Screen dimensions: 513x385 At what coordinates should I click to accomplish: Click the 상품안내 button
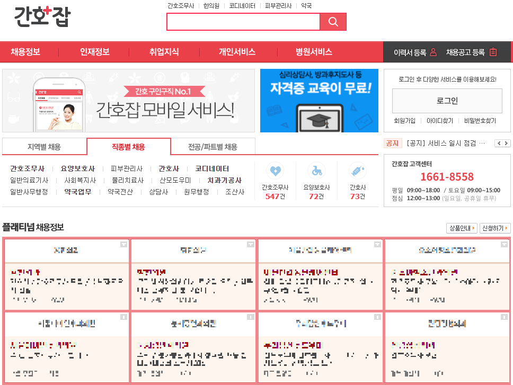(x=462, y=228)
